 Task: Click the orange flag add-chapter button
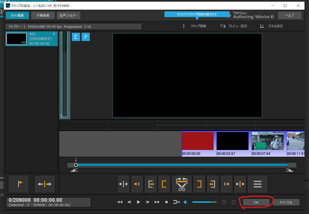[x=19, y=184]
